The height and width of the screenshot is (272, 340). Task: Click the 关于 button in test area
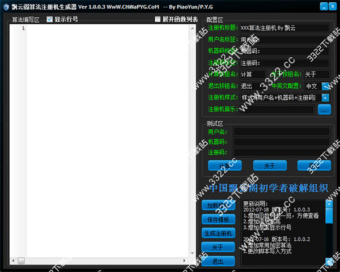pos(270,165)
